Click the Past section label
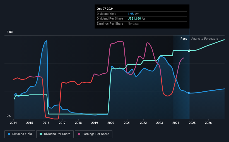 tap(184, 39)
